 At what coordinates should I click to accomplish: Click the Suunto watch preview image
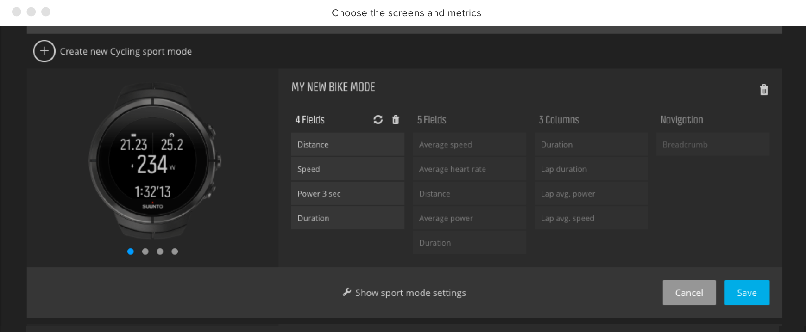[154, 161]
